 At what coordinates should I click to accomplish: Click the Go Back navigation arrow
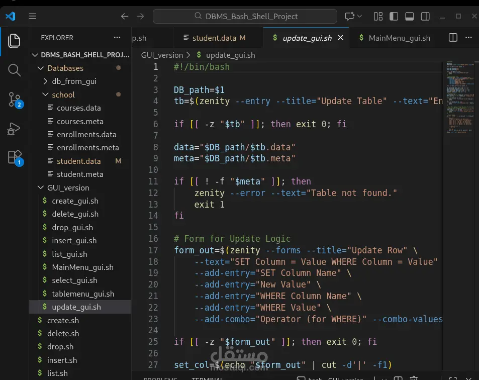click(x=124, y=16)
